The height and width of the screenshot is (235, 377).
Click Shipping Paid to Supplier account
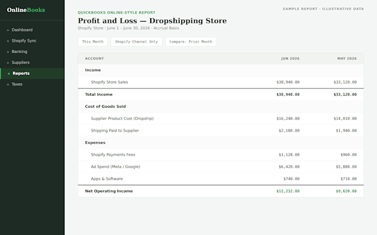(115, 130)
